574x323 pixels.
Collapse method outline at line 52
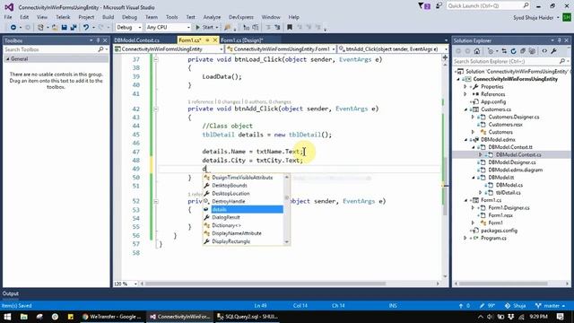[156, 201]
